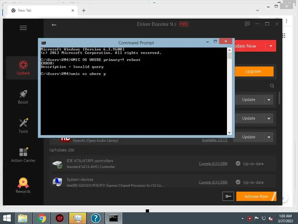This screenshot has width=298, height=224.
Task: Expand the first Update button dropdown
Action: pyautogui.click(x=269, y=100)
